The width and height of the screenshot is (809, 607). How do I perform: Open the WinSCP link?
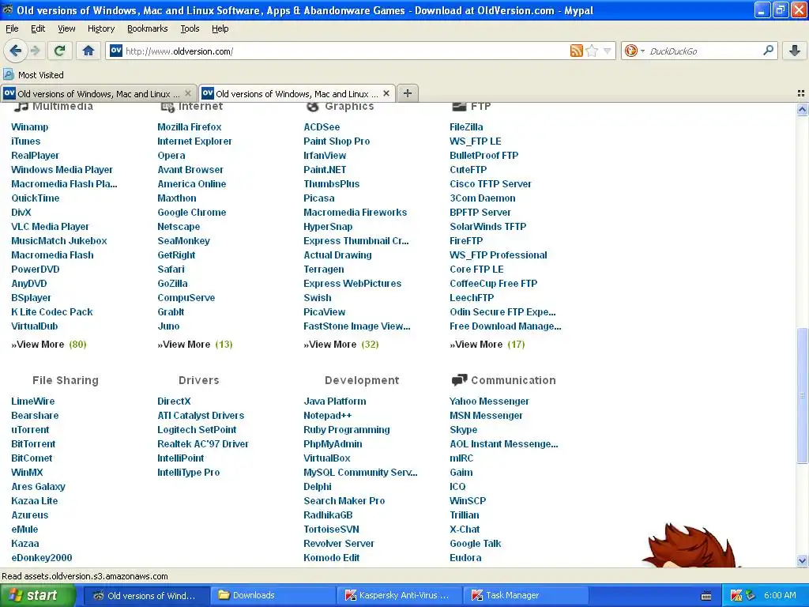click(468, 500)
